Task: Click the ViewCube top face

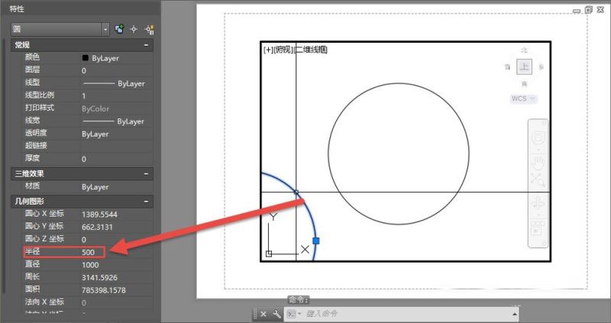Action: (524, 66)
